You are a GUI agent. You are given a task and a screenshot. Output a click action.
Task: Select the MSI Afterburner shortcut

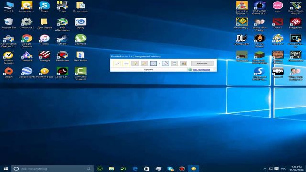point(63,24)
